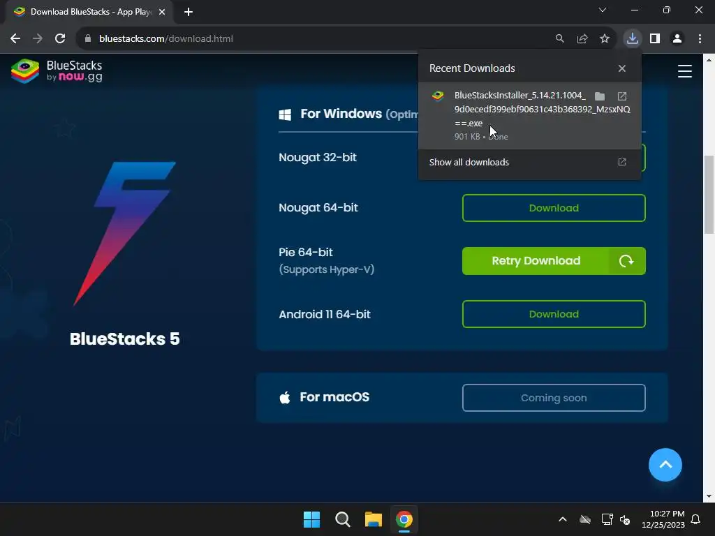
Task: Open Chrome three-dot menu
Action: [x=700, y=39]
